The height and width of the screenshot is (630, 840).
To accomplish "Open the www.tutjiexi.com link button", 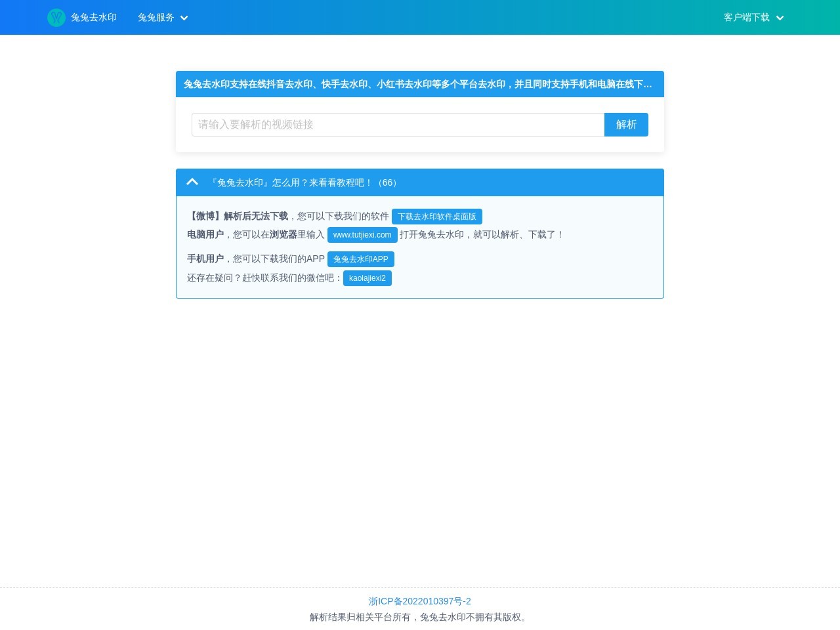I will click(362, 235).
